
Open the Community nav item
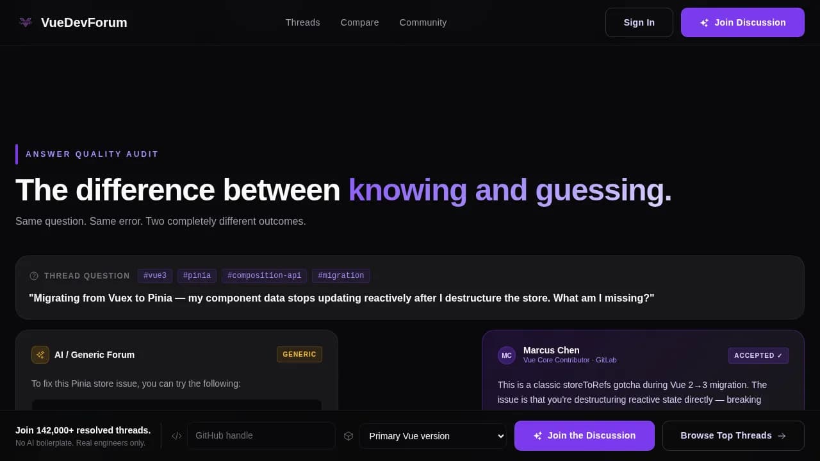[423, 22]
